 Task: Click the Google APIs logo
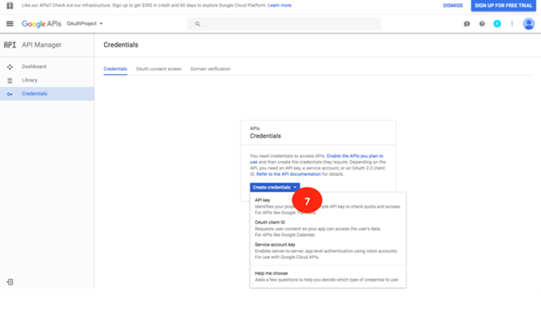pyautogui.click(x=42, y=24)
